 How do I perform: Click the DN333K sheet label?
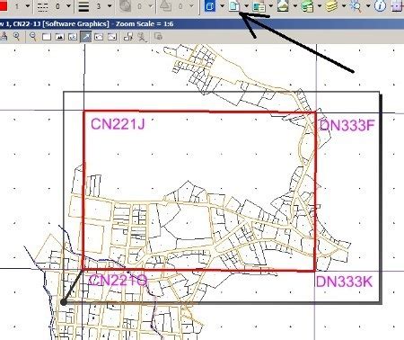point(345,282)
